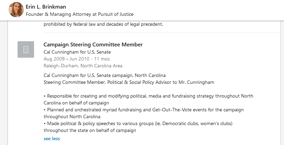Click the standalone 'throughout North Carolina' line
The height and width of the screenshot is (145, 284).
point(69,116)
